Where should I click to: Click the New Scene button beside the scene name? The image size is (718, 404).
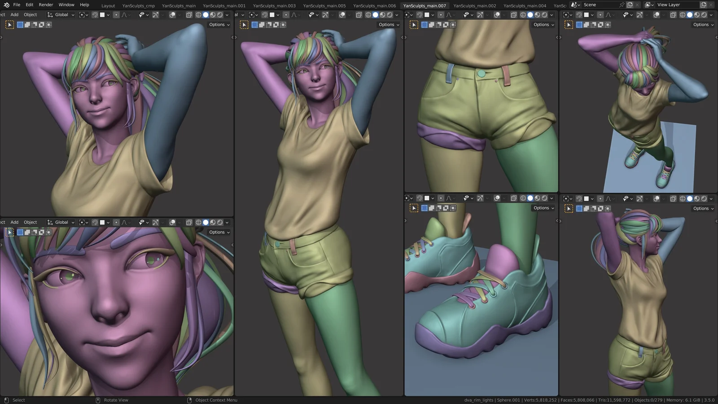pyautogui.click(x=630, y=5)
